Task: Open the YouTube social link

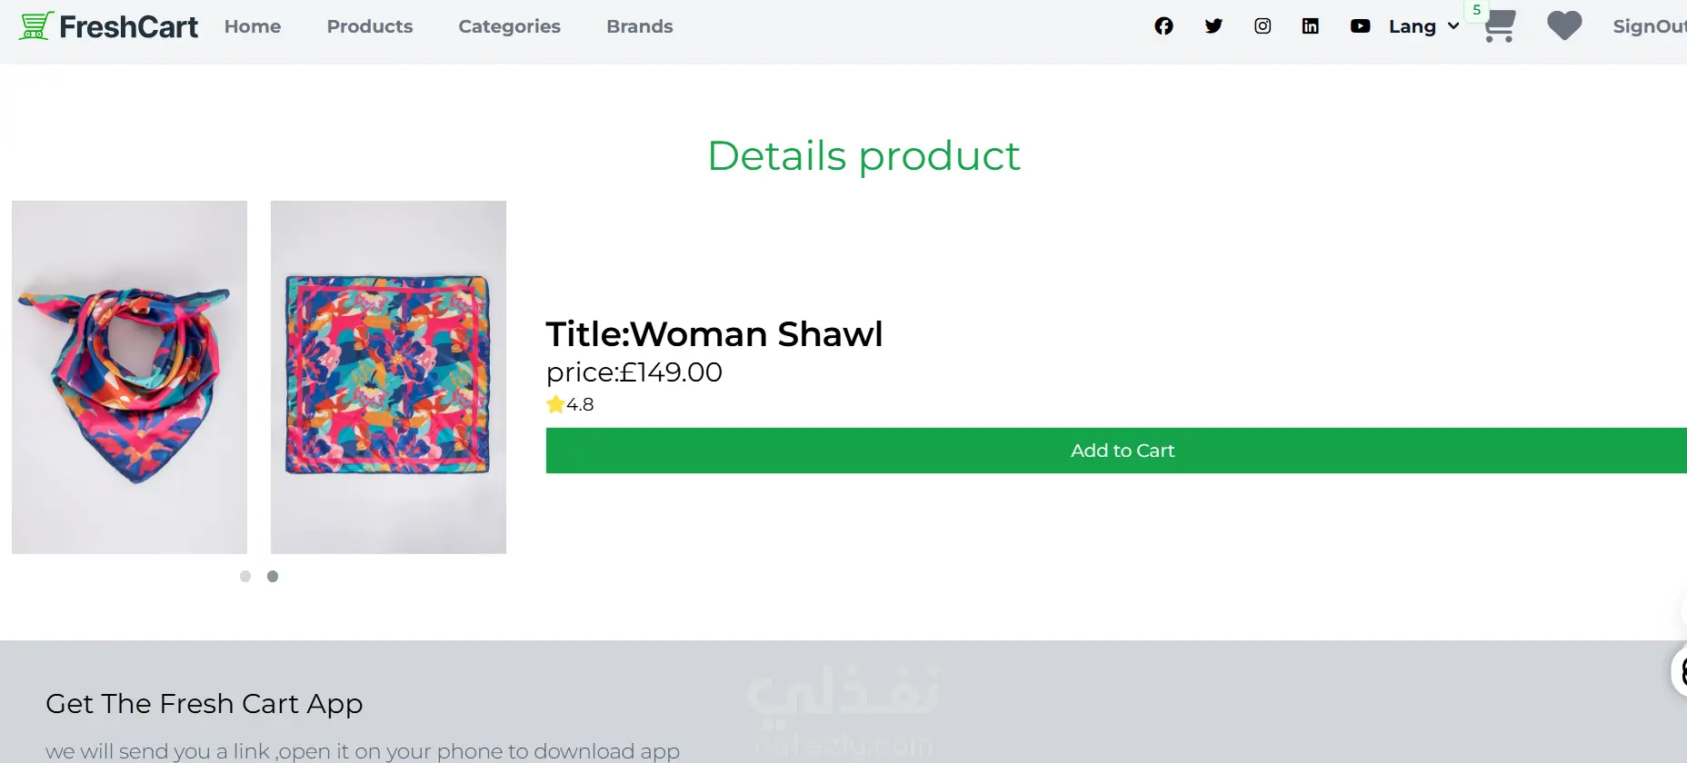Action: click(1360, 26)
